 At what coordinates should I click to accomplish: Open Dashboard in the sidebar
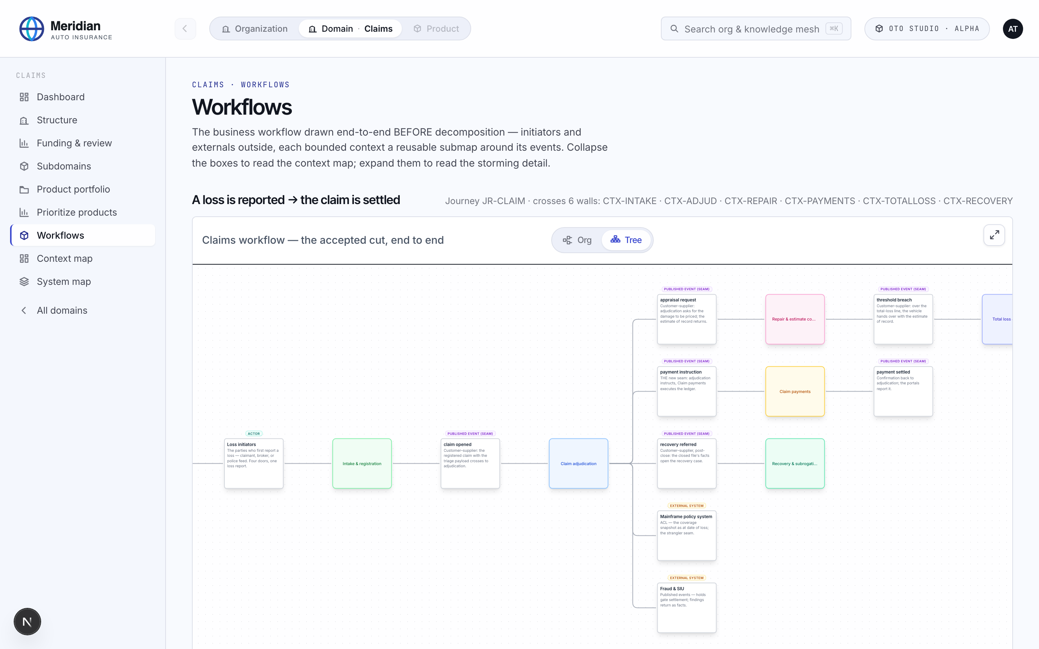[83, 97]
